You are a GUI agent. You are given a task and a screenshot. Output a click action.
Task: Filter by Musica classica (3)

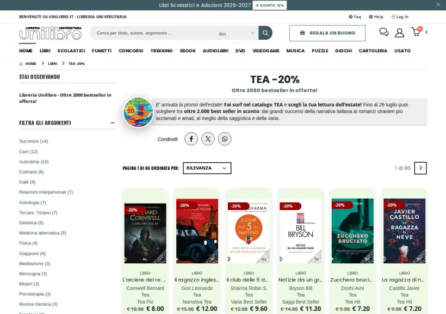pyautogui.click(x=39, y=304)
